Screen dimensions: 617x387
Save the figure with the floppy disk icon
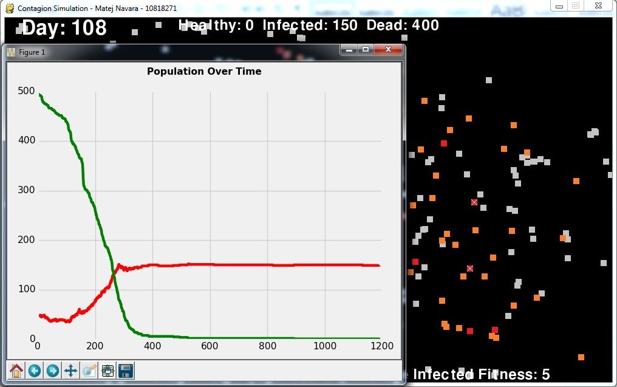point(126,371)
